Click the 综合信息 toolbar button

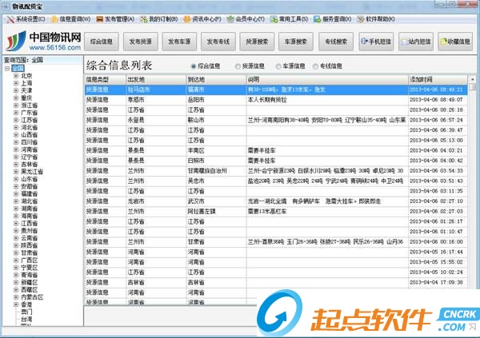102,42
